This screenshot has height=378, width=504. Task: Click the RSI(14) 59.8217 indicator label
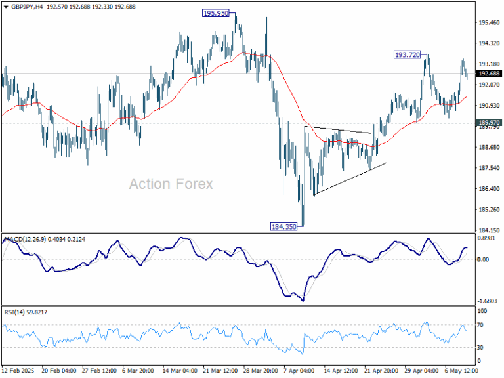(x=26, y=312)
